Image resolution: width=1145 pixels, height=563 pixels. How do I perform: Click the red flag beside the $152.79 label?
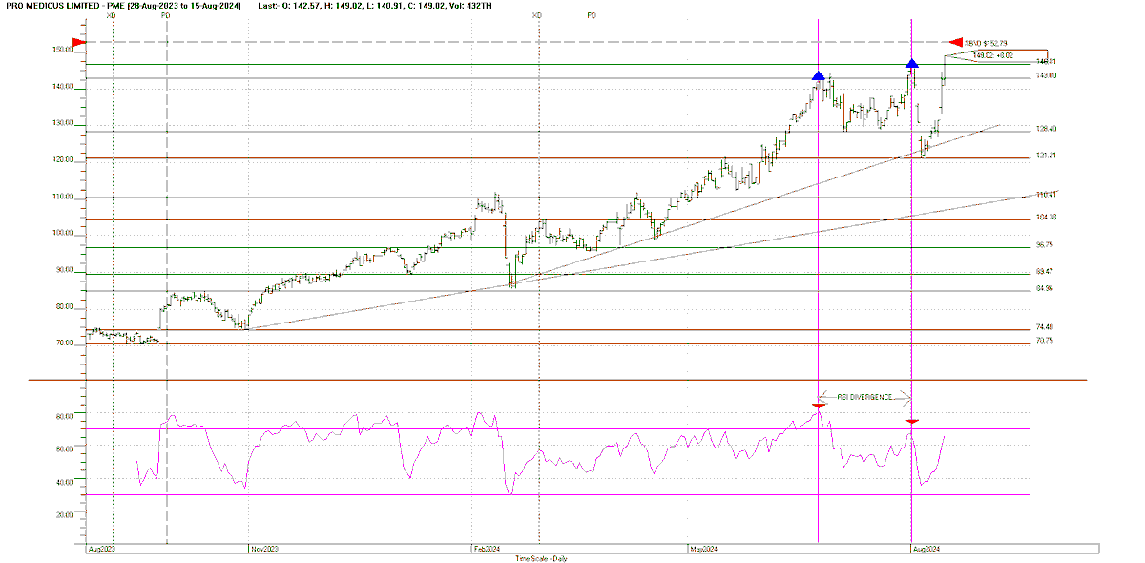point(956,42)
